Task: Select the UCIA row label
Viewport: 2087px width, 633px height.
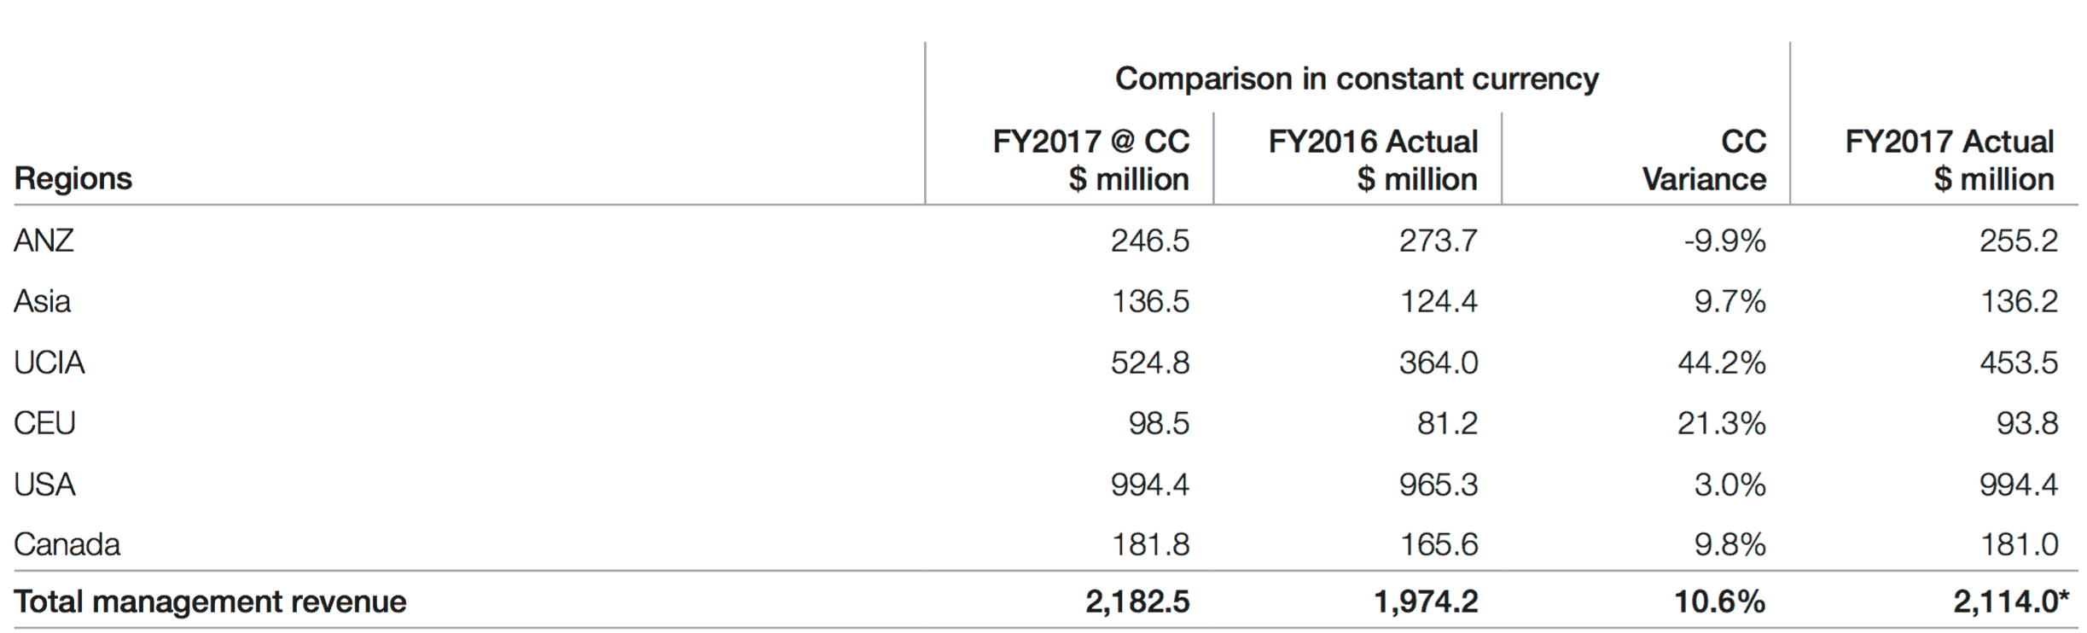Action: (x=49, y=363)
